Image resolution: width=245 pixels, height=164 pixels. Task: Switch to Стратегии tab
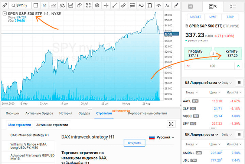click(x=104, y=113)
